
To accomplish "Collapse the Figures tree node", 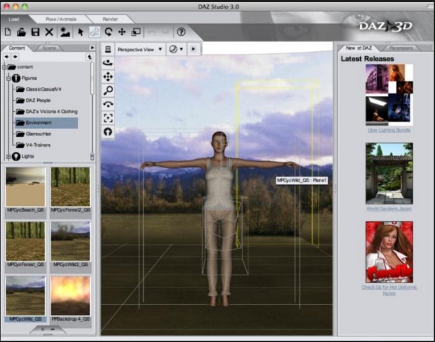I will point(8,79).
